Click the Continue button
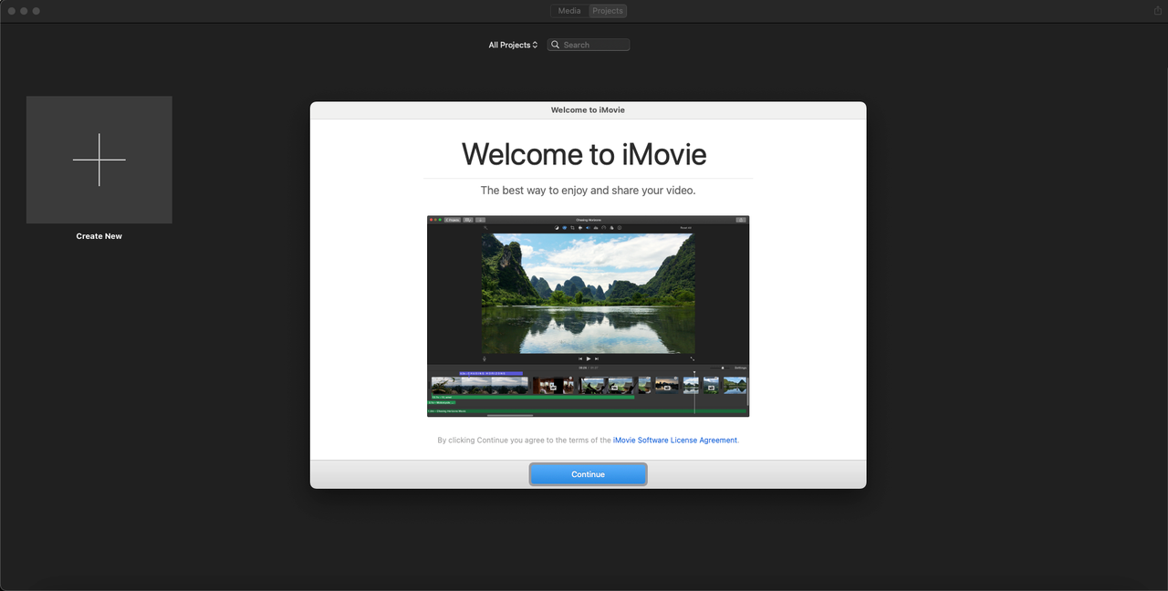Viewport: 1168px width, 591px height. (588, 474)
